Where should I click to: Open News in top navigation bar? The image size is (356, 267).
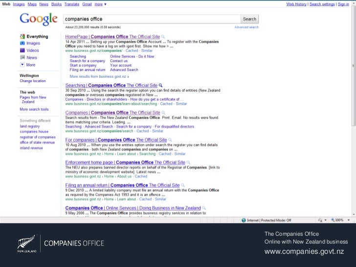[44, 4]
